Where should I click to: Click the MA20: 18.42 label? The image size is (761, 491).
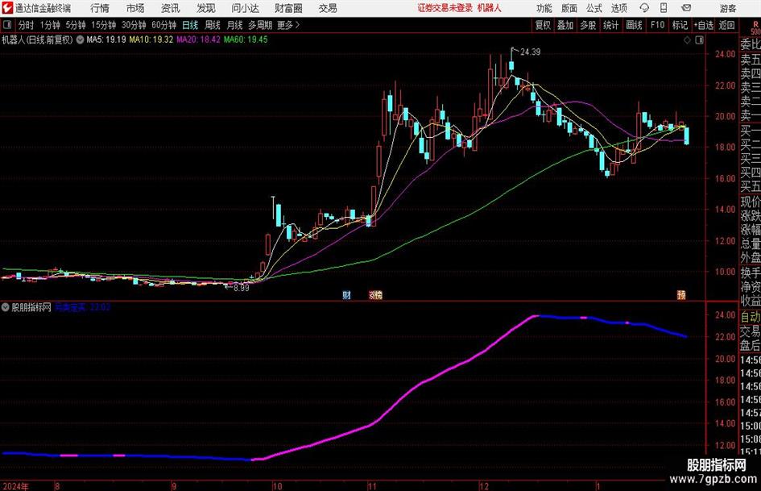pyautogui.click(x=198, y=40)
